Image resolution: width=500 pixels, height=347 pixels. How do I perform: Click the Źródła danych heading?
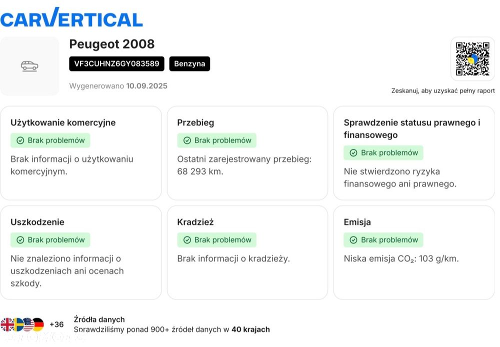(99, 319)
